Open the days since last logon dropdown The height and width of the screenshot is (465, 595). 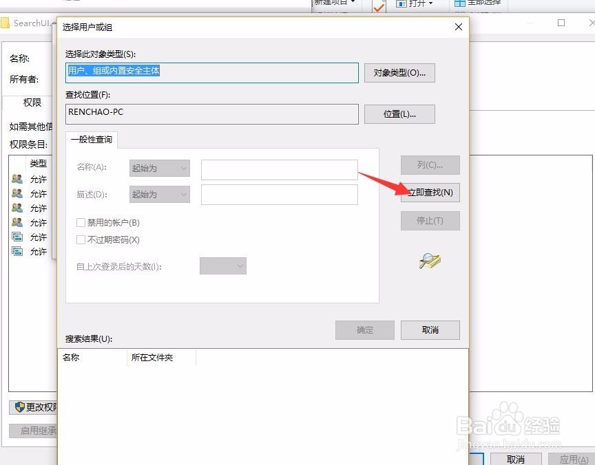[223, 266]
